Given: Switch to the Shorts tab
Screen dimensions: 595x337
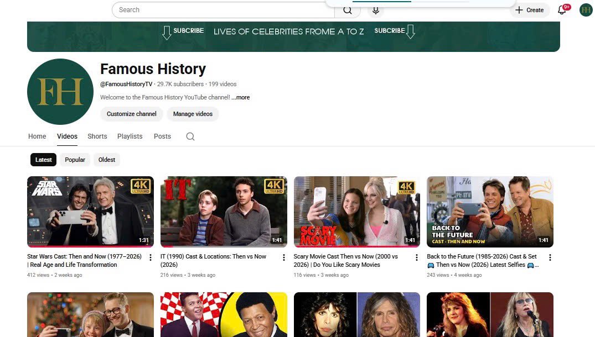Looking at the screenshot, I should tap(97, 136).
